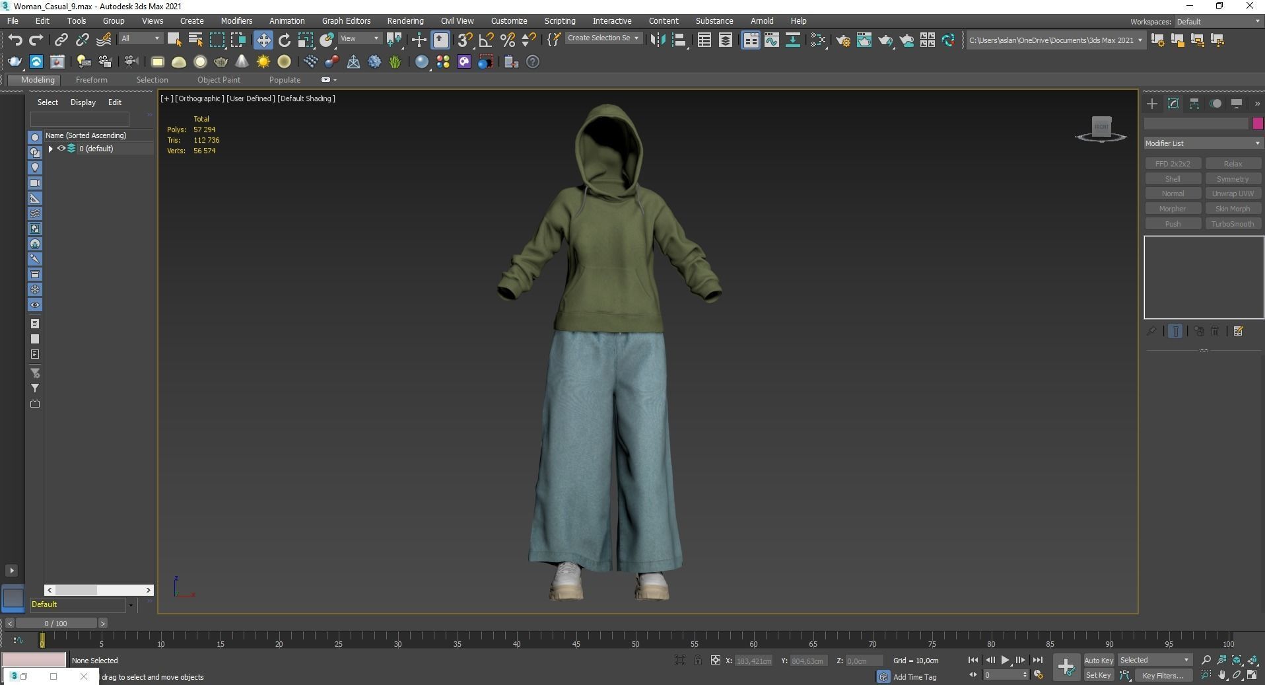Image resolution: width=1265 pixels, height=685 pixels.
Task: Create a Teapot primitive from toolbar
Action: [x=221, y=62]
